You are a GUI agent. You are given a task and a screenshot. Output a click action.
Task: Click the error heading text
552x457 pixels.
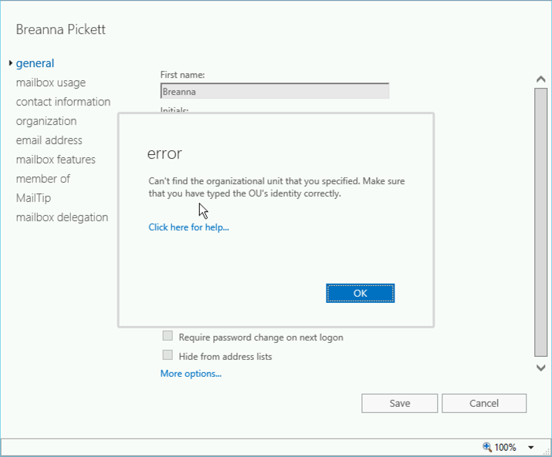(164, 154)
